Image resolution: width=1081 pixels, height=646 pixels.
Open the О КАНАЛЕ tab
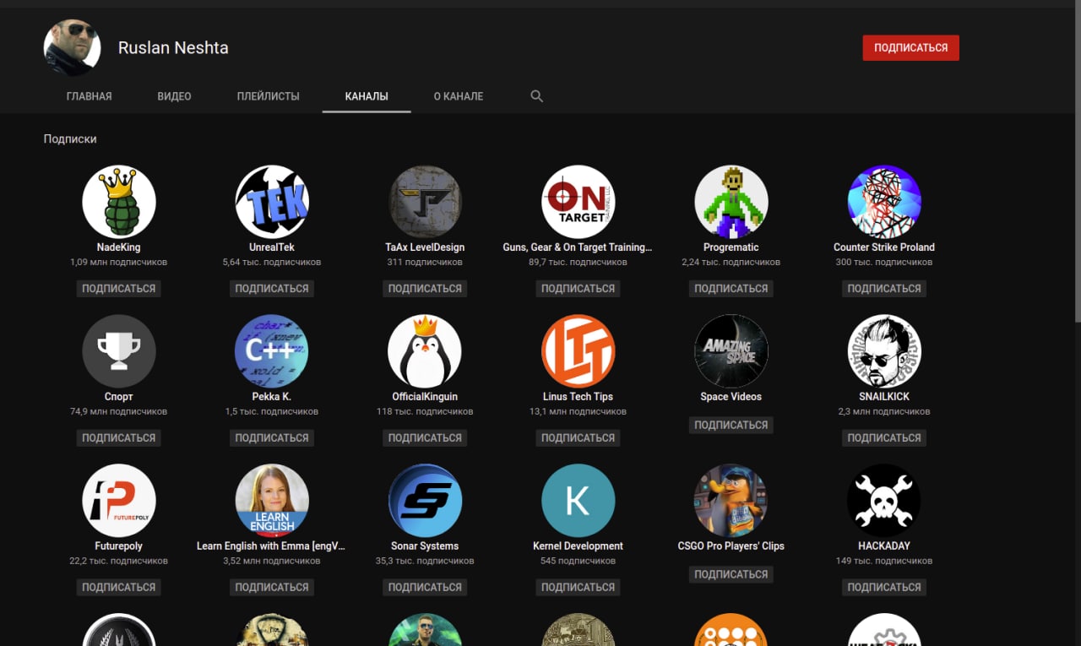[459, 96]
